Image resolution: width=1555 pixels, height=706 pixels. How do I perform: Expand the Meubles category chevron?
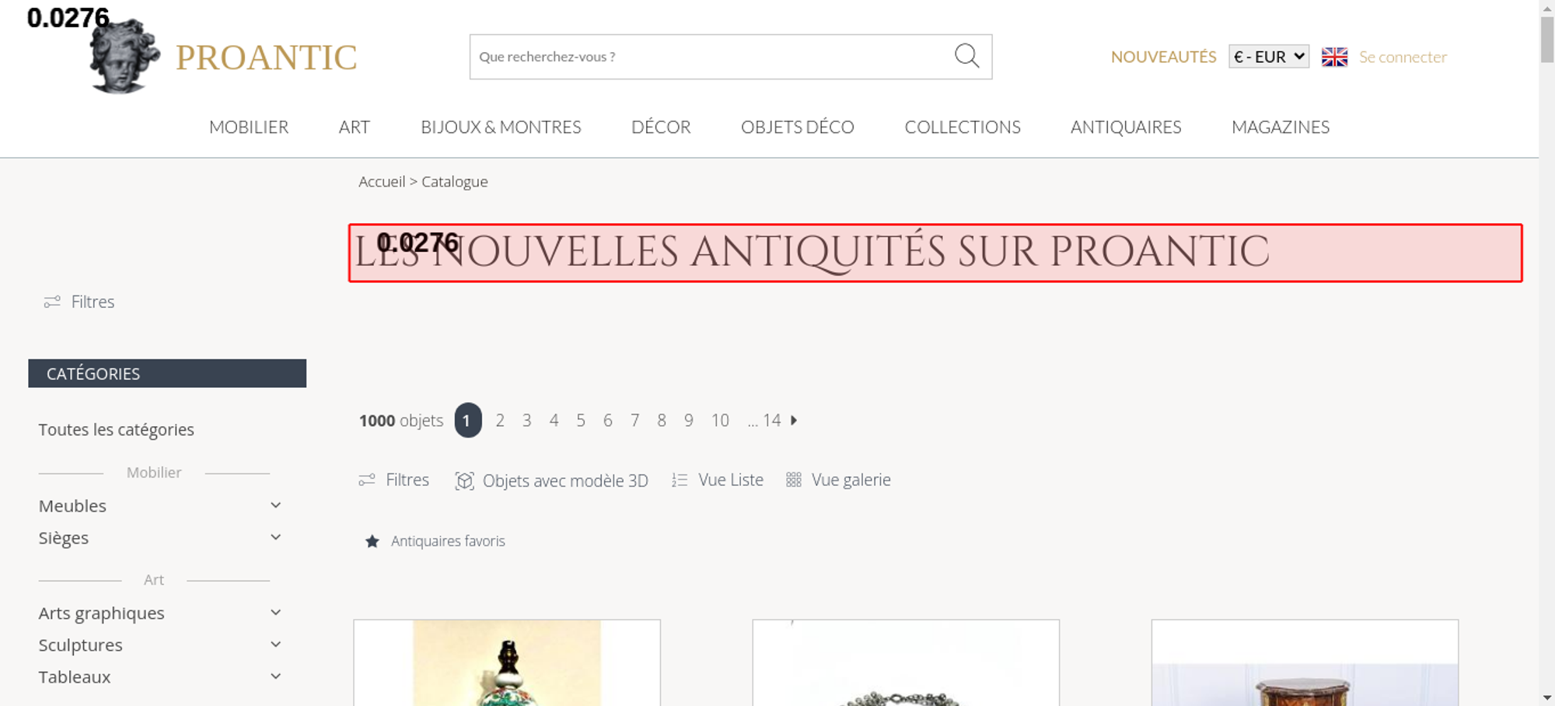275,505
